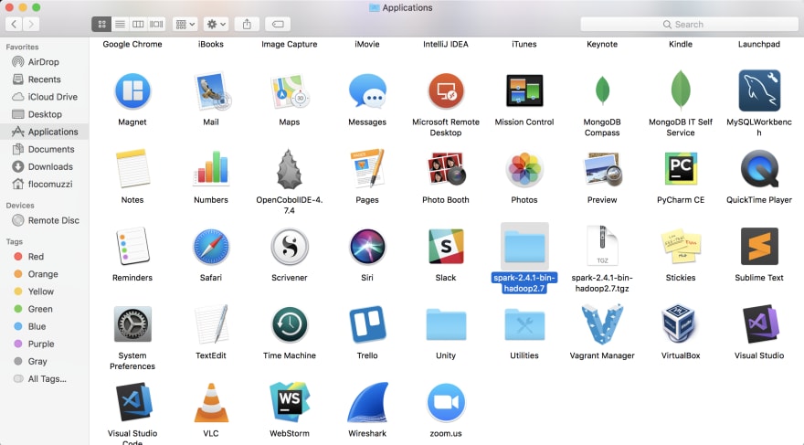Select the Reminders app icon
804x445 pixels.
point(132,247)
